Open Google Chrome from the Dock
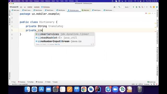The image size is (167, 94). pos(84,89)
